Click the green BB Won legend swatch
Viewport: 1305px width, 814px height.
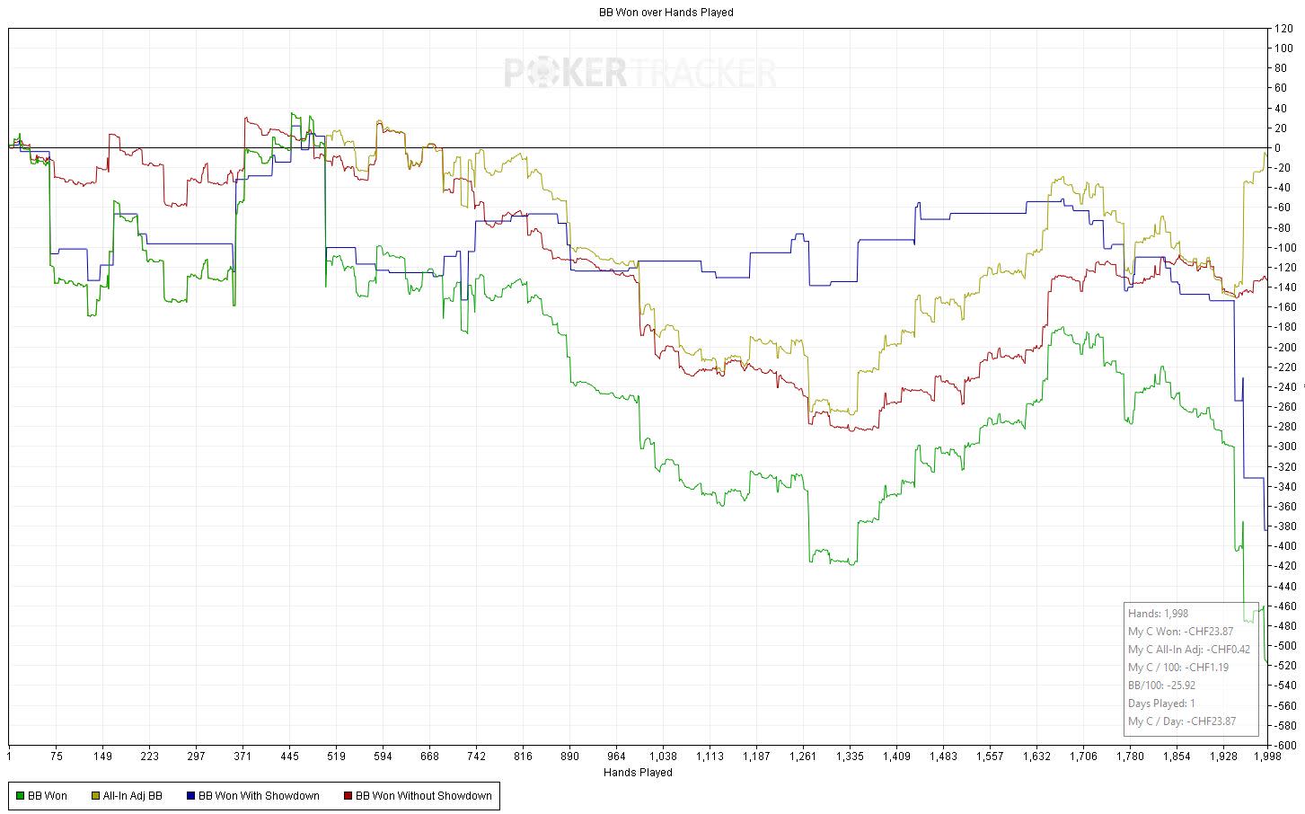click(20, 796)
